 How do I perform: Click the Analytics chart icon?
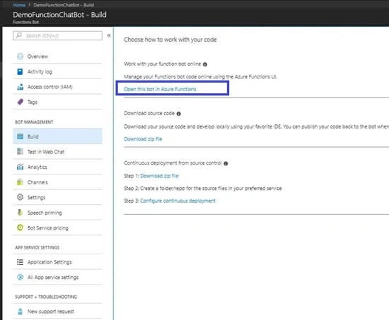tap(20, 167)
